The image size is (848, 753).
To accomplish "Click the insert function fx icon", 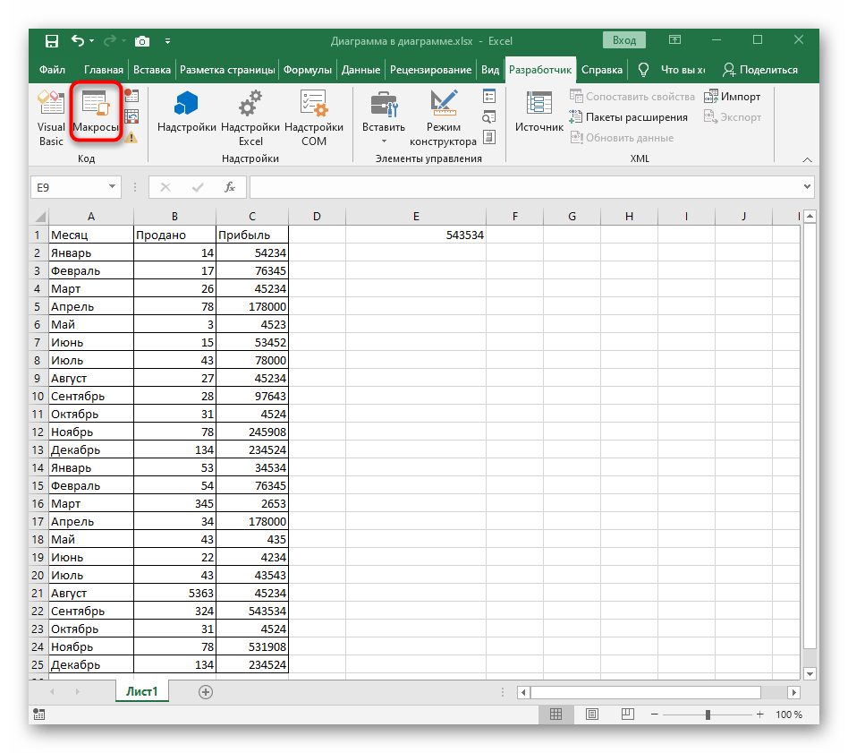I will tap(230, 187).
